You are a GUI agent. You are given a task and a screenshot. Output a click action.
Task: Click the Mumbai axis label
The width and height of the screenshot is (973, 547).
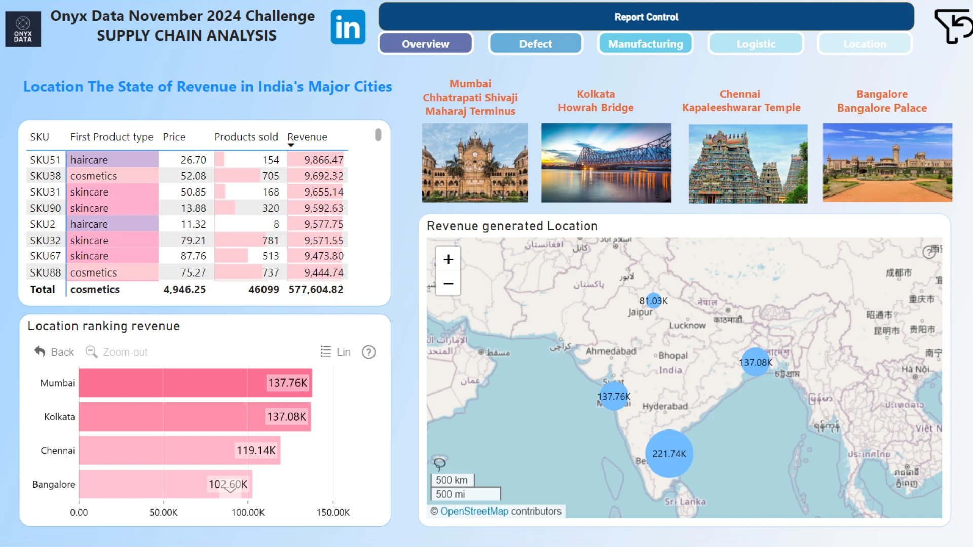coord(57,383)
